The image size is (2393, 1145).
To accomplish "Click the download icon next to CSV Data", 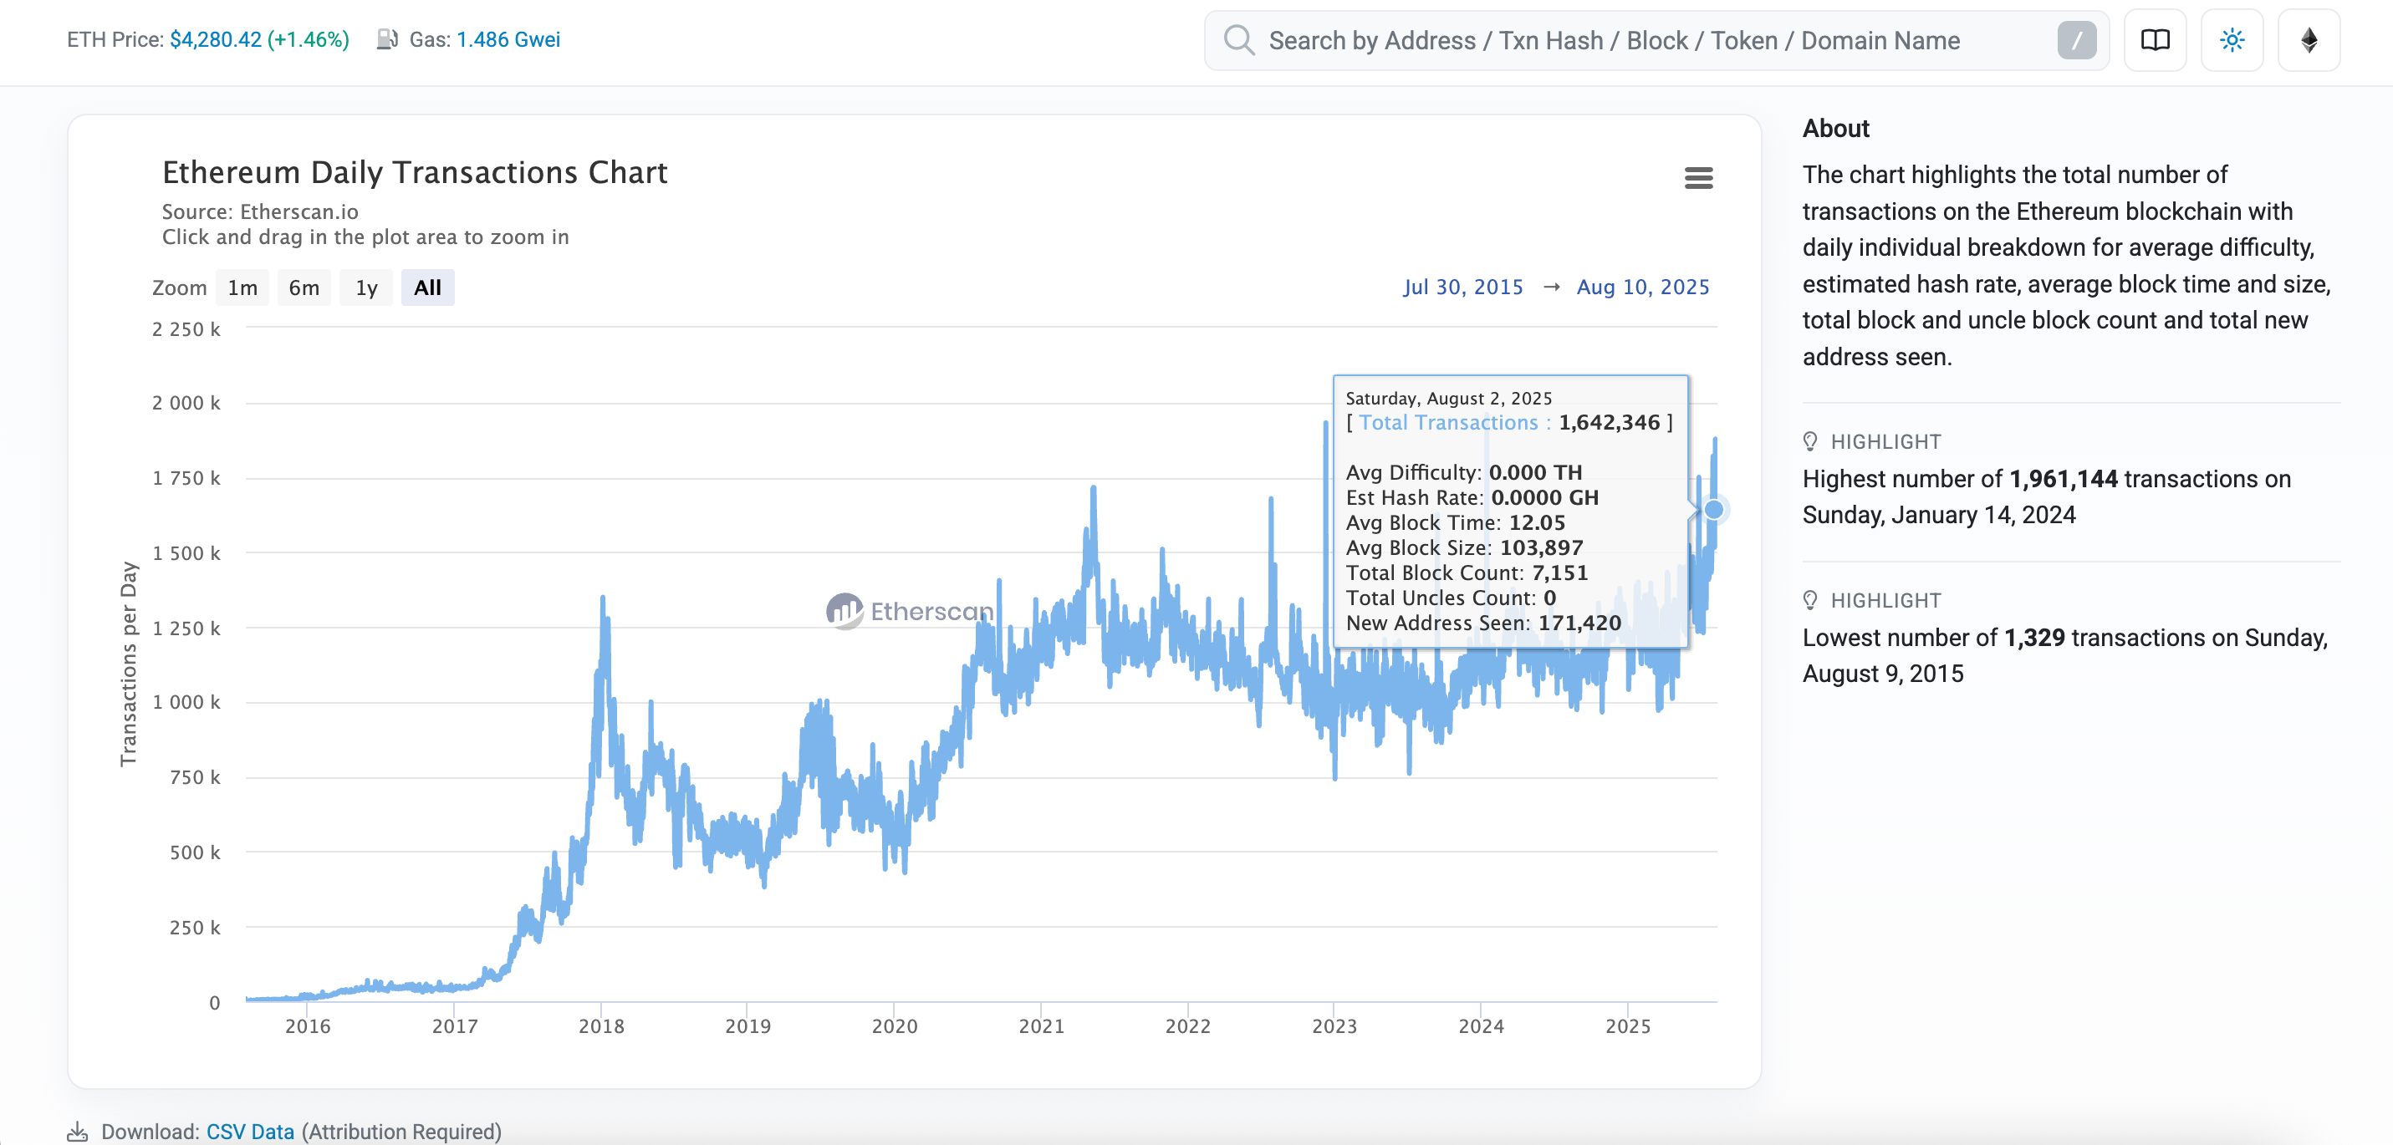I will coord(78,1131).
